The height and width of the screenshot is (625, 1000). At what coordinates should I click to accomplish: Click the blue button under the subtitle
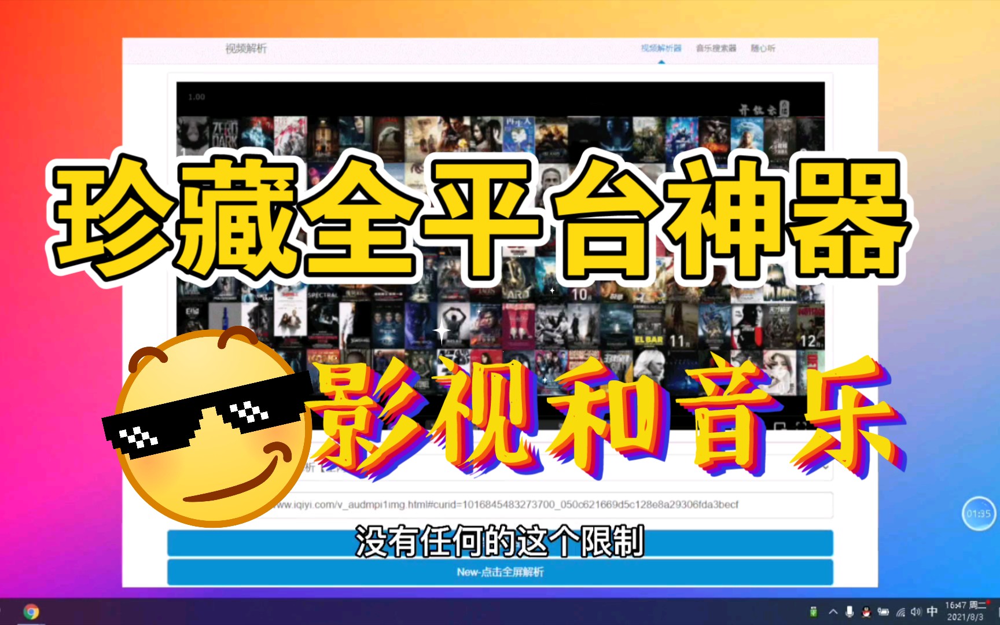pyautogui.click(x=500, y=543)
